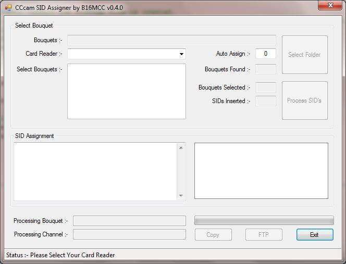The height and width of the screenshot is (264, 346).
Task: Click the Bouquets Found field
Action: pos(265,69)
